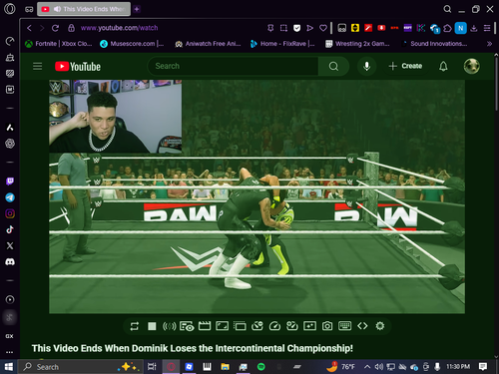Click the Opera GX logo menu
Image resolution: width=499 pixels, height=374 pixels.
pyautogui.click(x=10, y=9)
